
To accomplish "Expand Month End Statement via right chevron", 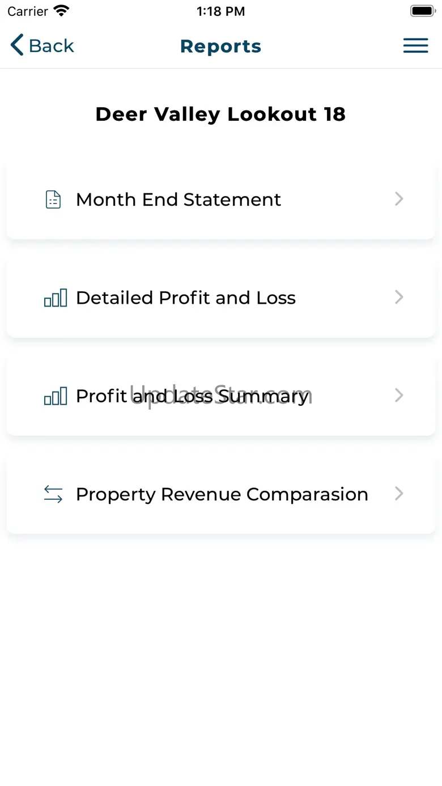I will 399,199.
